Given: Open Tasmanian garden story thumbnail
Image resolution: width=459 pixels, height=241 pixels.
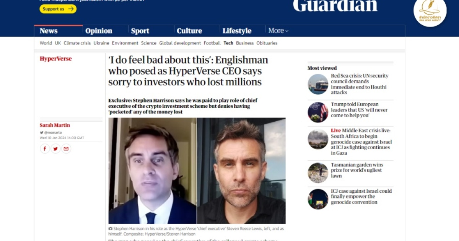Looking at the screenshot, I should point(318,173).
